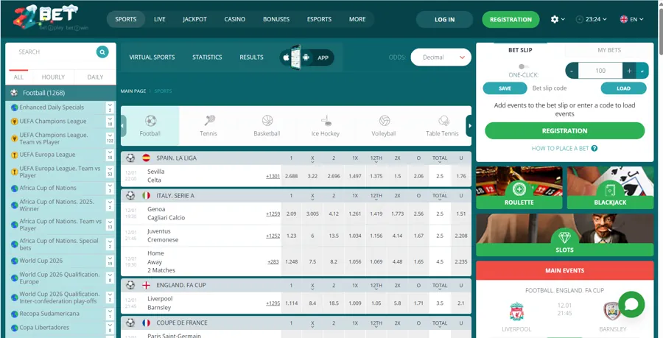663x338 pixels.
Task: Click football icon in Spain La Liga header
Action: click(130, 158)
